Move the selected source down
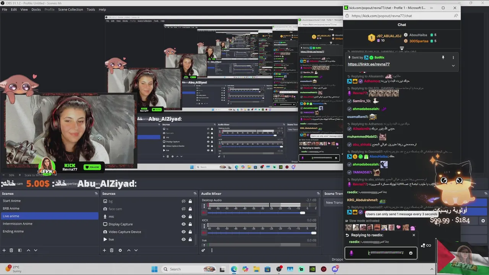Viewport: 489px width, 275px height. point(136,250)
